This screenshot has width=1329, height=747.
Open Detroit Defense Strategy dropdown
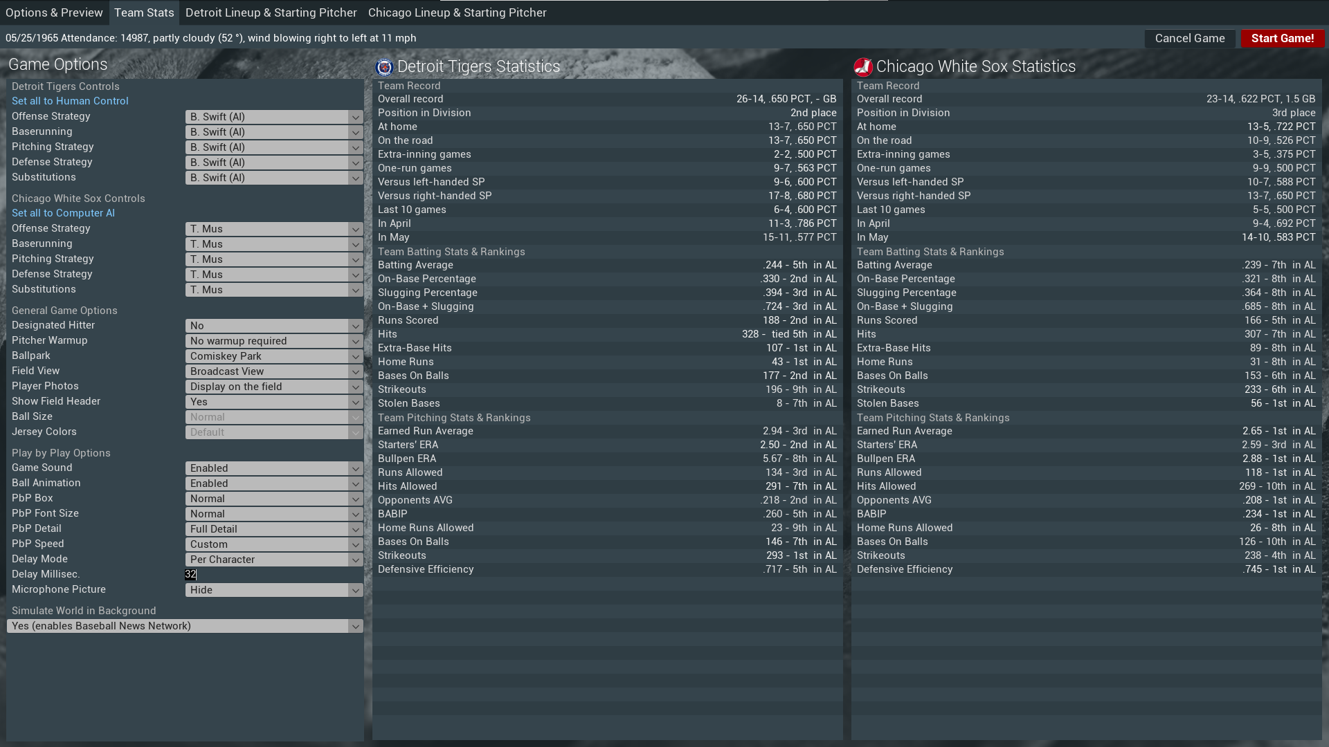pos(274,163)
